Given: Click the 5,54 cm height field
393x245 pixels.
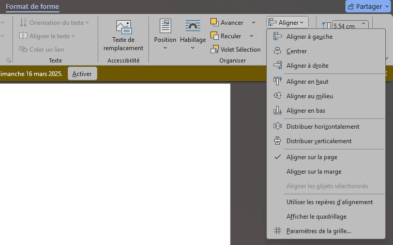Looking at the screenshot, I should click(x=346, y=26).
